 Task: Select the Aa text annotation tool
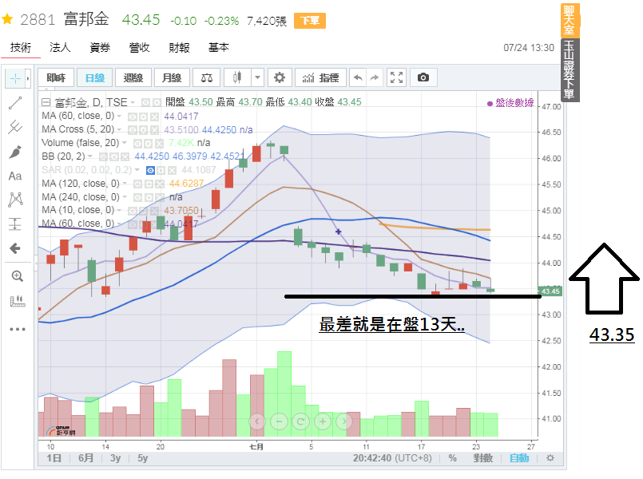[15, 176]
